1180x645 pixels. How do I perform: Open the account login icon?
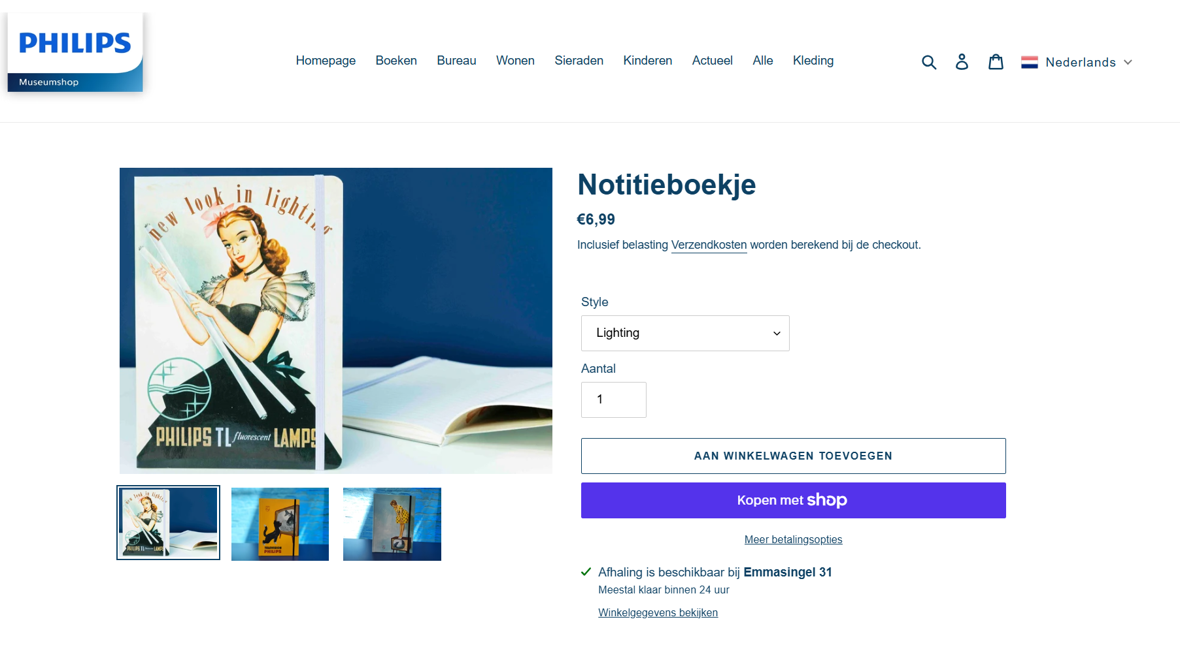tap(962, 61)
